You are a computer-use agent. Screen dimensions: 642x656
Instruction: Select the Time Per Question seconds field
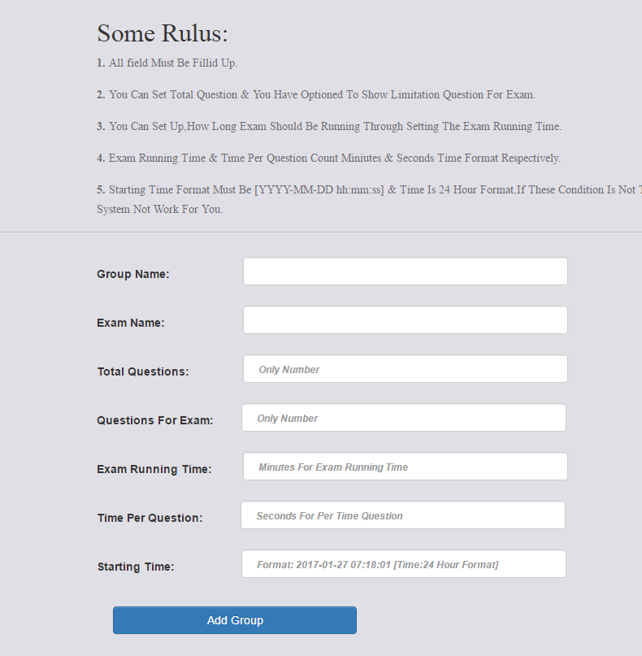(402, 515)
